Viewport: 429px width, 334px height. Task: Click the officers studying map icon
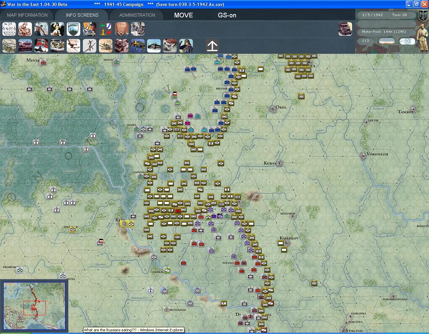click(x=138, y=29)
